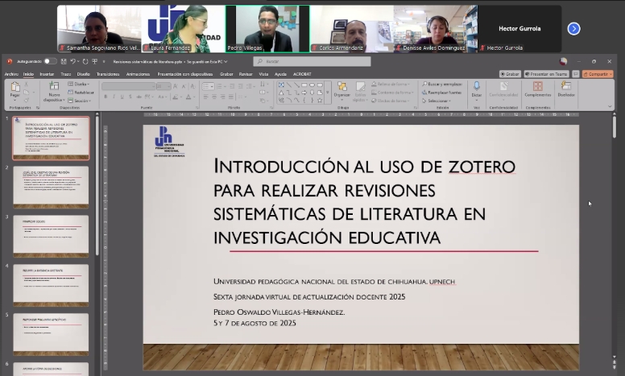Image resolution: width=625 pixels, height=376 pixels.
Task: Click the Undo arrow icon
Action: point(73,61)
